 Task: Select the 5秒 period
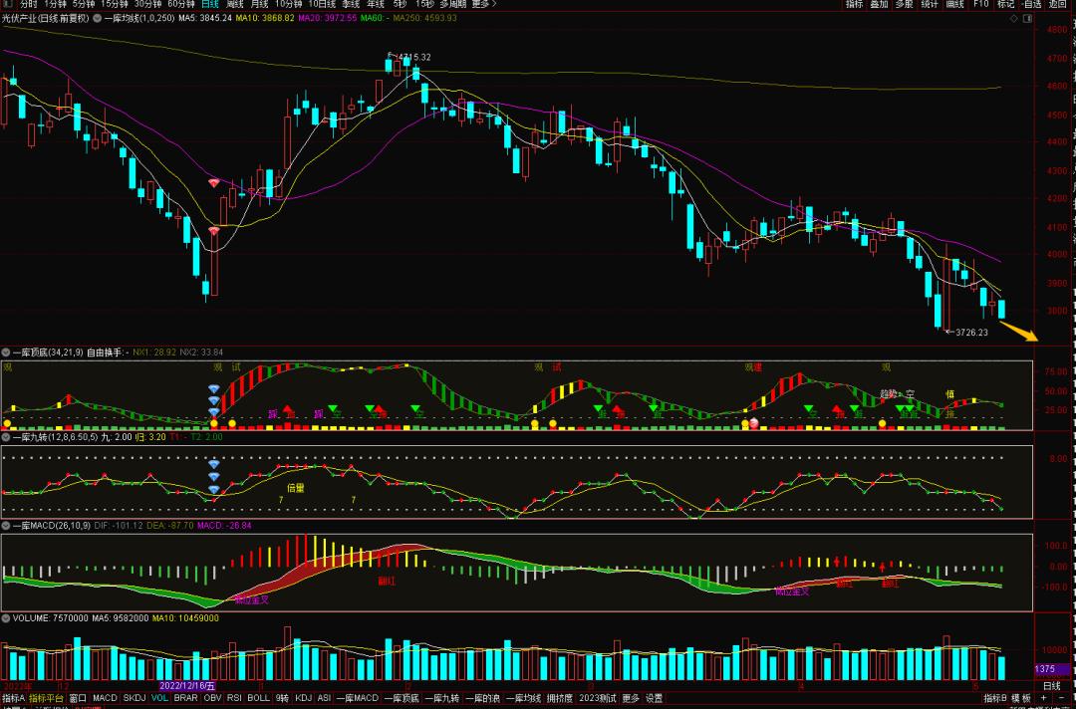coord(400,4)
